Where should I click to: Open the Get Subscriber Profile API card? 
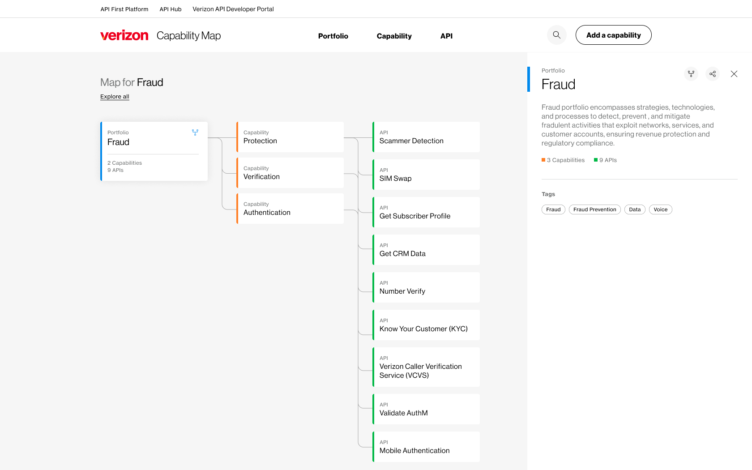click(x=426, y=212)
